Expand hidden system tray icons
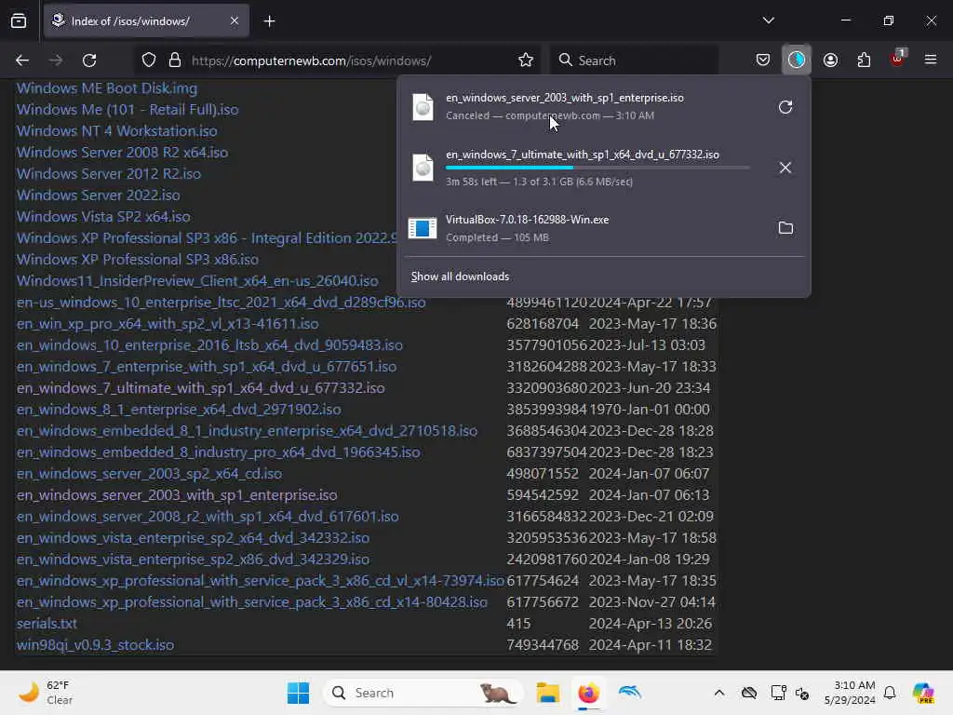 [x=719, y=693]
